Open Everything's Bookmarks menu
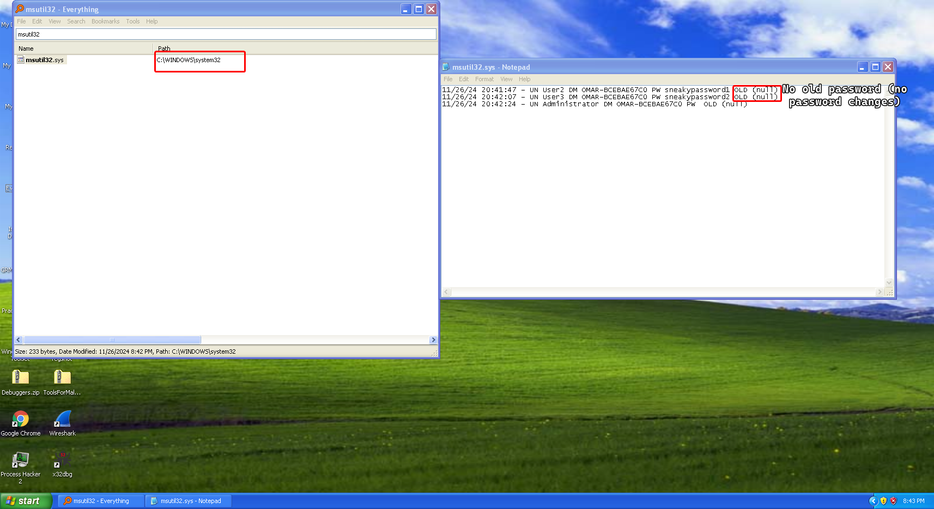The width and height of the screenshot is (934, 509). point(105,21)
